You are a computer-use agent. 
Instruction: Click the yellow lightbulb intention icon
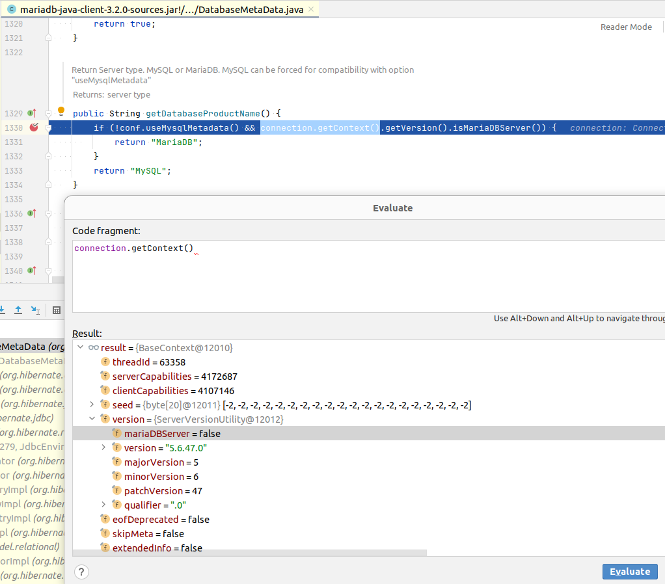click(61, 111)
